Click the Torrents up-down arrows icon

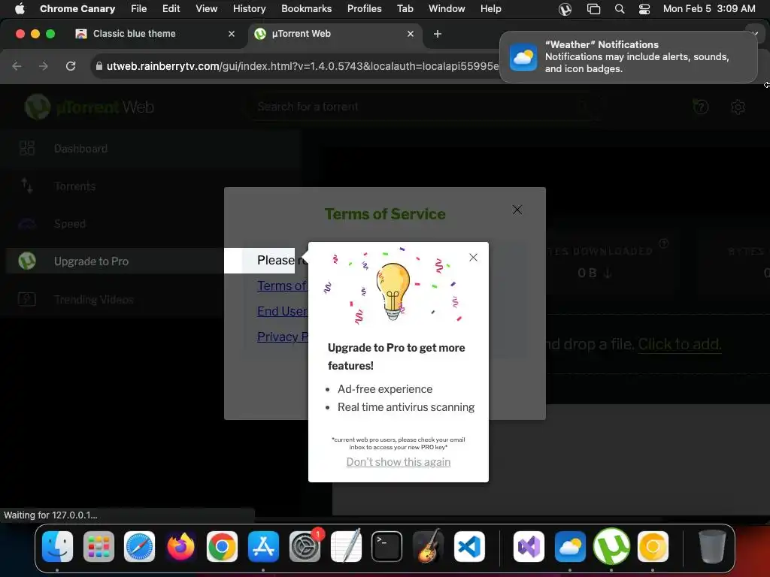coord(27,186)
